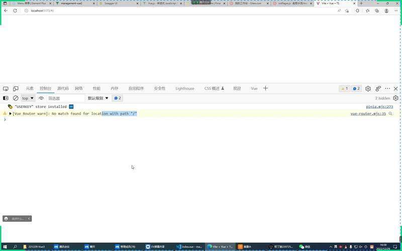Open vue-router.mjs:35 source link
Viewport: 402px width, 251px height.
pyautogui.click(x=368, y=113)
